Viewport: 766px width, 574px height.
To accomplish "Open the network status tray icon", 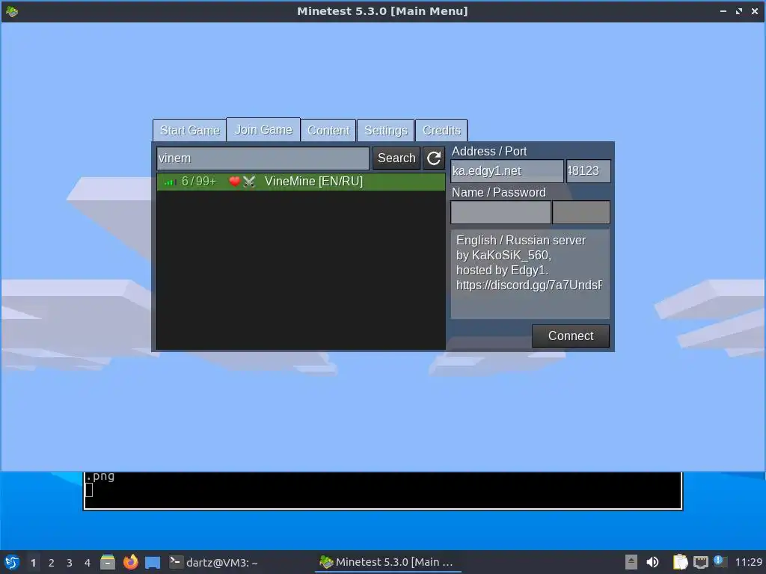I will coord(700,562).
